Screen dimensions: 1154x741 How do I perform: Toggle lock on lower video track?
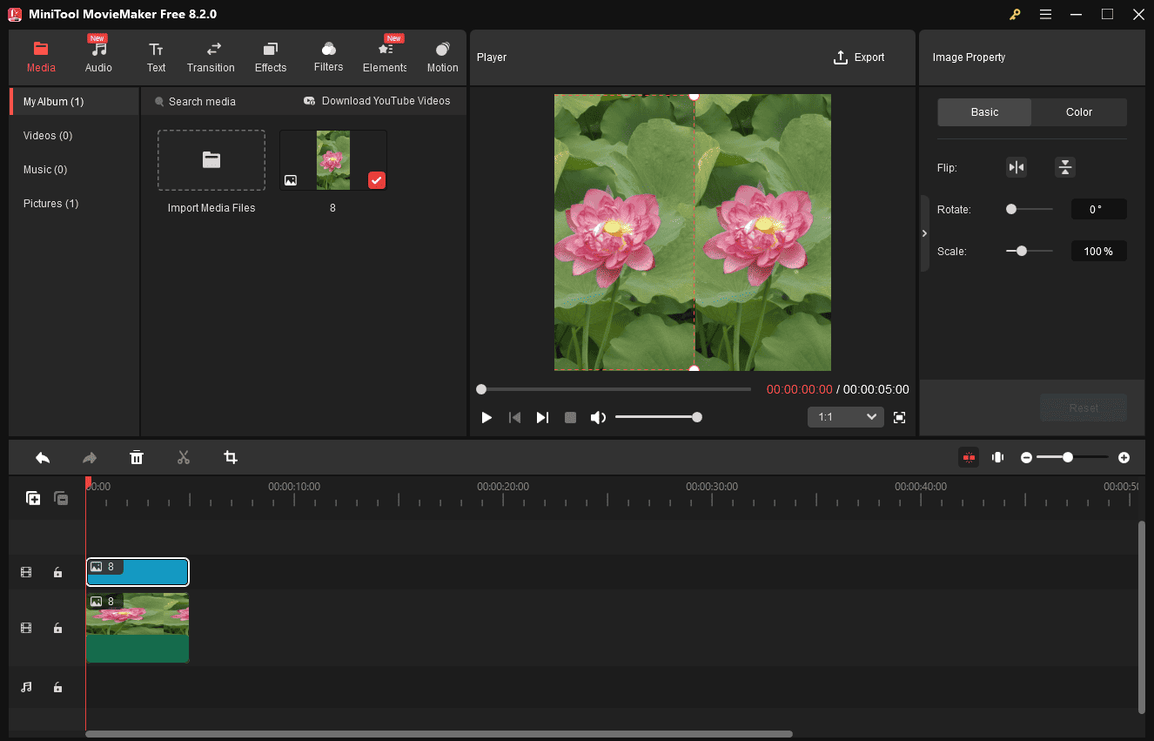click(57, 628)
